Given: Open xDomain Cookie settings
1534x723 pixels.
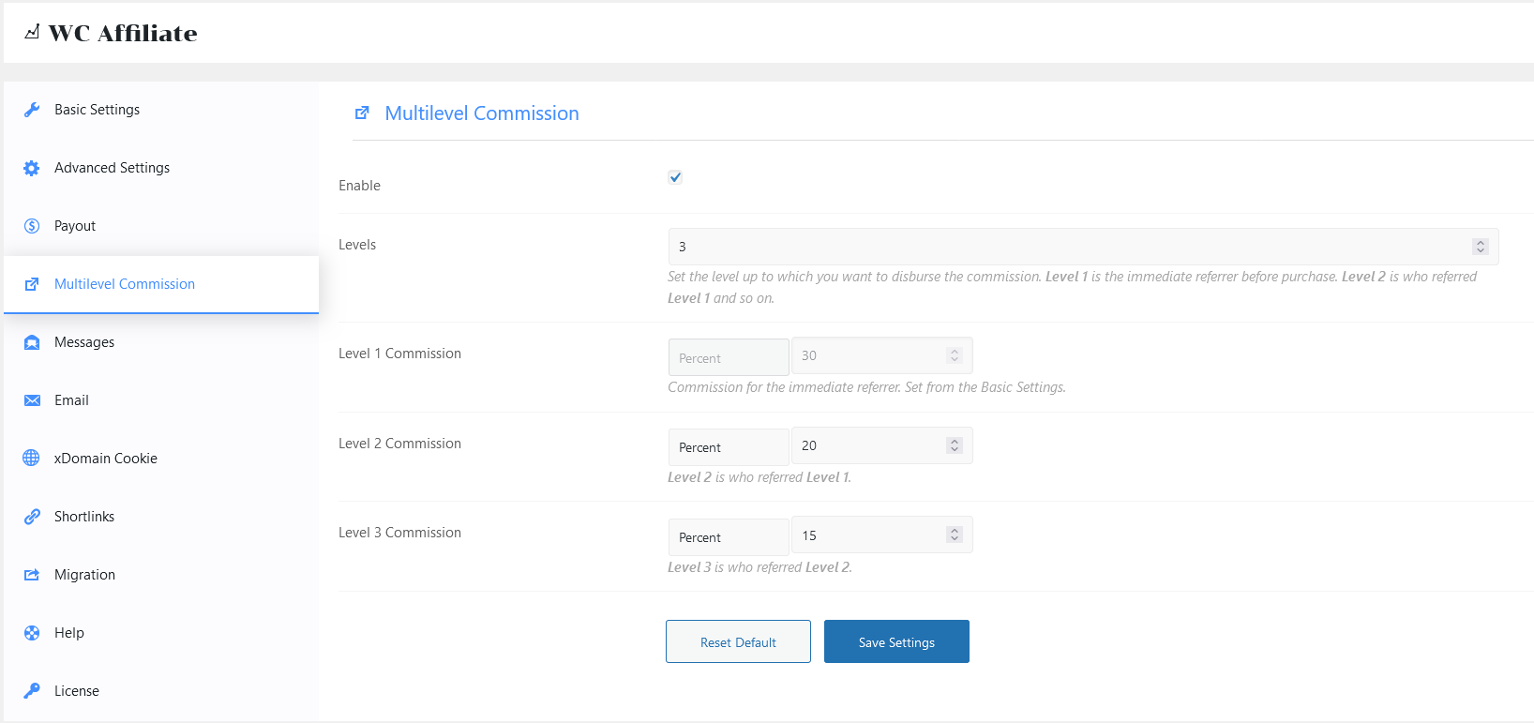Looking at the screenshot, I should 161,459.
